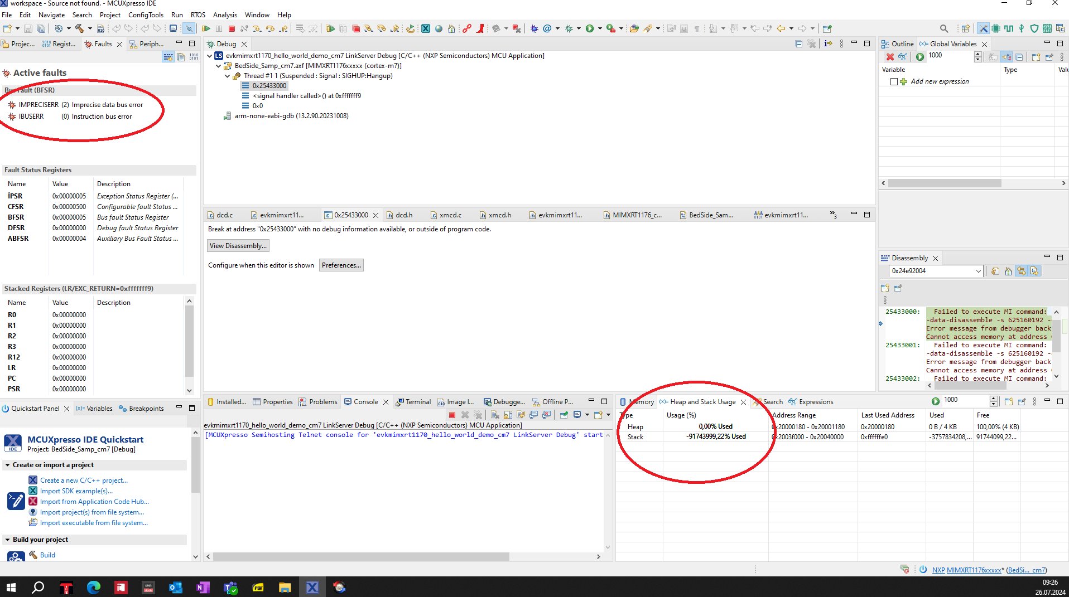The image size is (1069, 597).
Task: Open the search via magnifier icon
Action: (943, 28)
